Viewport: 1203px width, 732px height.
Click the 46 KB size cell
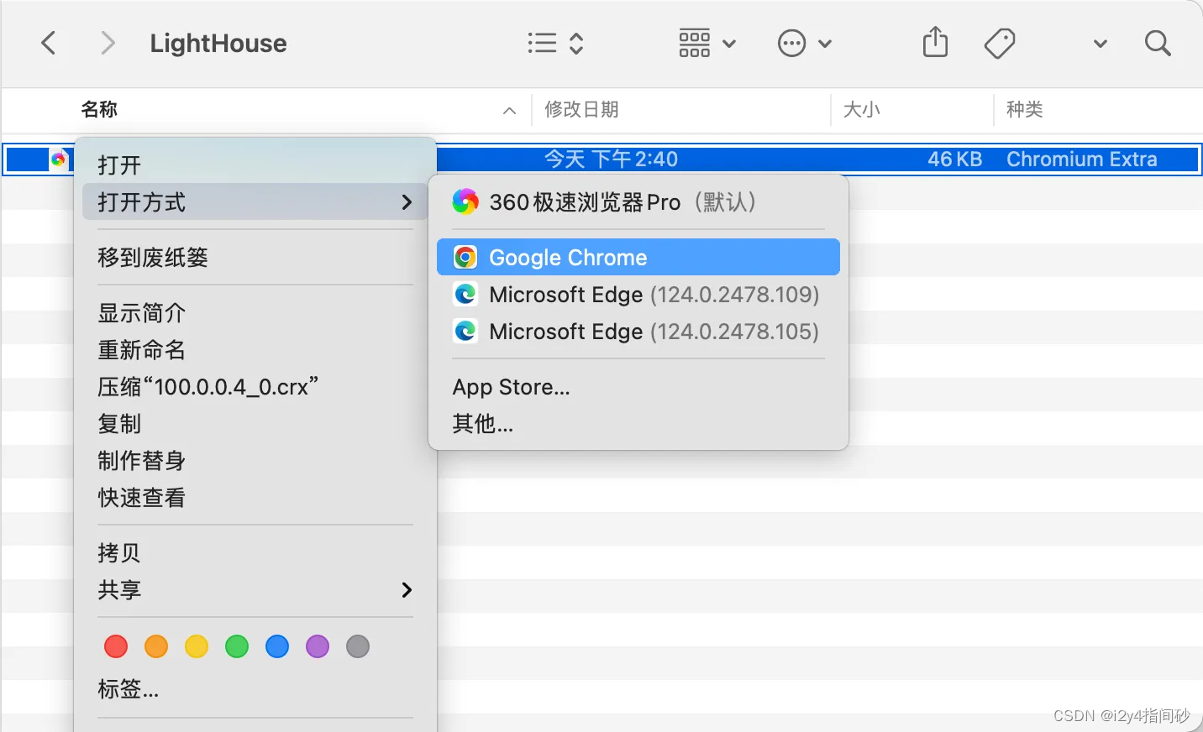tap(954, 159)
